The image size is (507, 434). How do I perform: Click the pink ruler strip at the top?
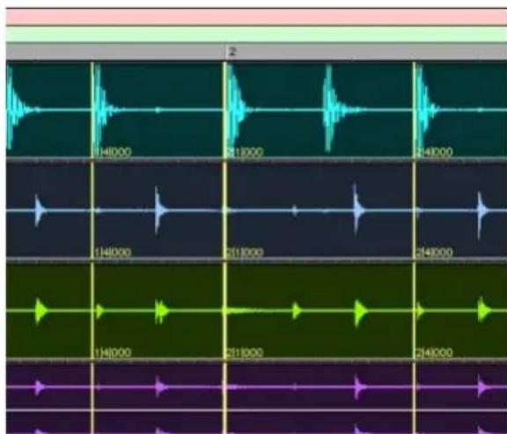tap(256, 17)
